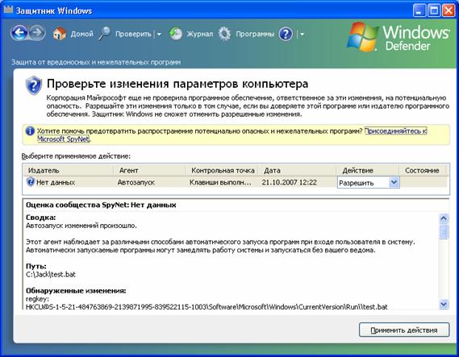Screen dimensions: 459x357
Task: Close the Защитник Windows window
Action: (449, 10)
